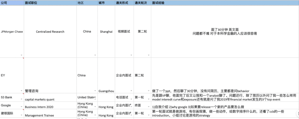Select the Centralized Research position cell

point(50,31)
